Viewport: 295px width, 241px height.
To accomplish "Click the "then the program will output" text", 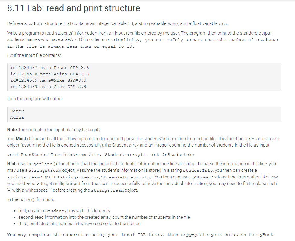I will tap(35, 99).
